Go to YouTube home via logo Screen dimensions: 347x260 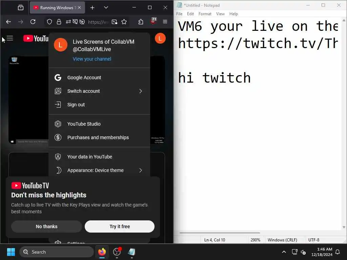click(36, 38)
